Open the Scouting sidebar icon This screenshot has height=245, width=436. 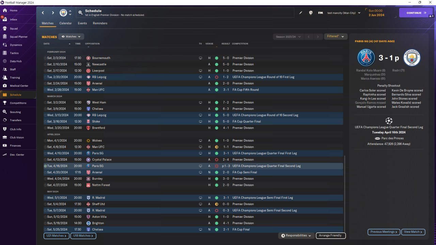[5, 112]
